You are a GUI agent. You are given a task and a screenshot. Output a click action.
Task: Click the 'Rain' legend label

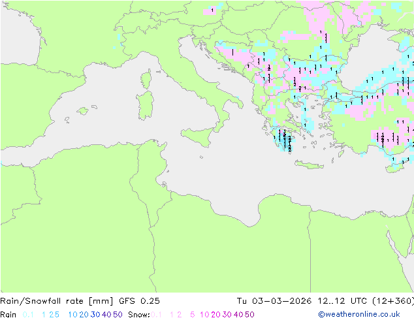8,315
